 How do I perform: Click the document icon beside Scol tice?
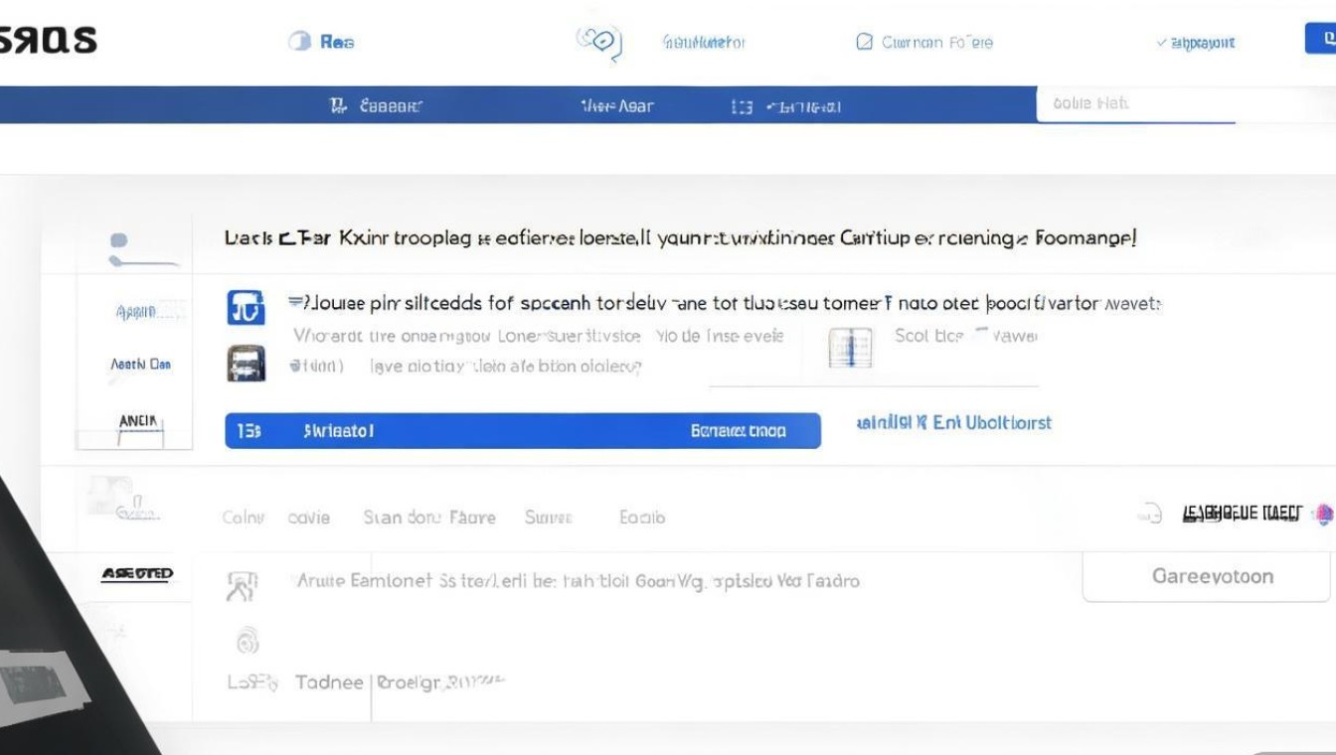coord(850,348)
